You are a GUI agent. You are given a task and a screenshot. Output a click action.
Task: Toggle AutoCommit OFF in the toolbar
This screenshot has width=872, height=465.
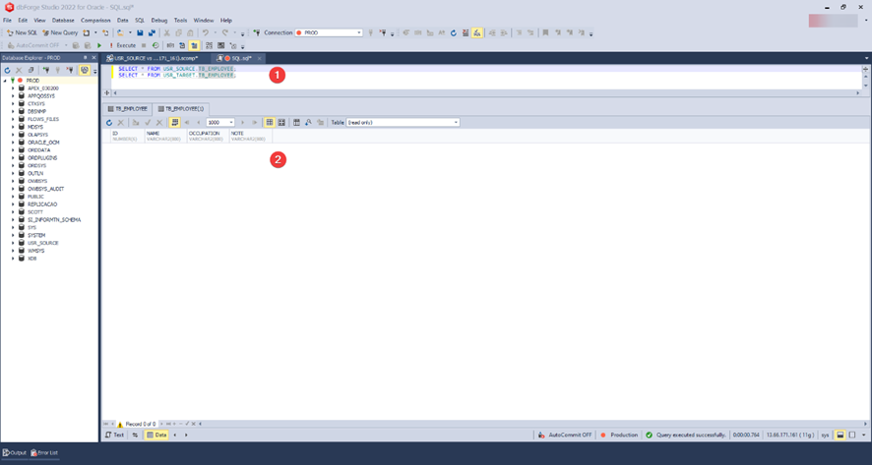click(x=34, y=45)
